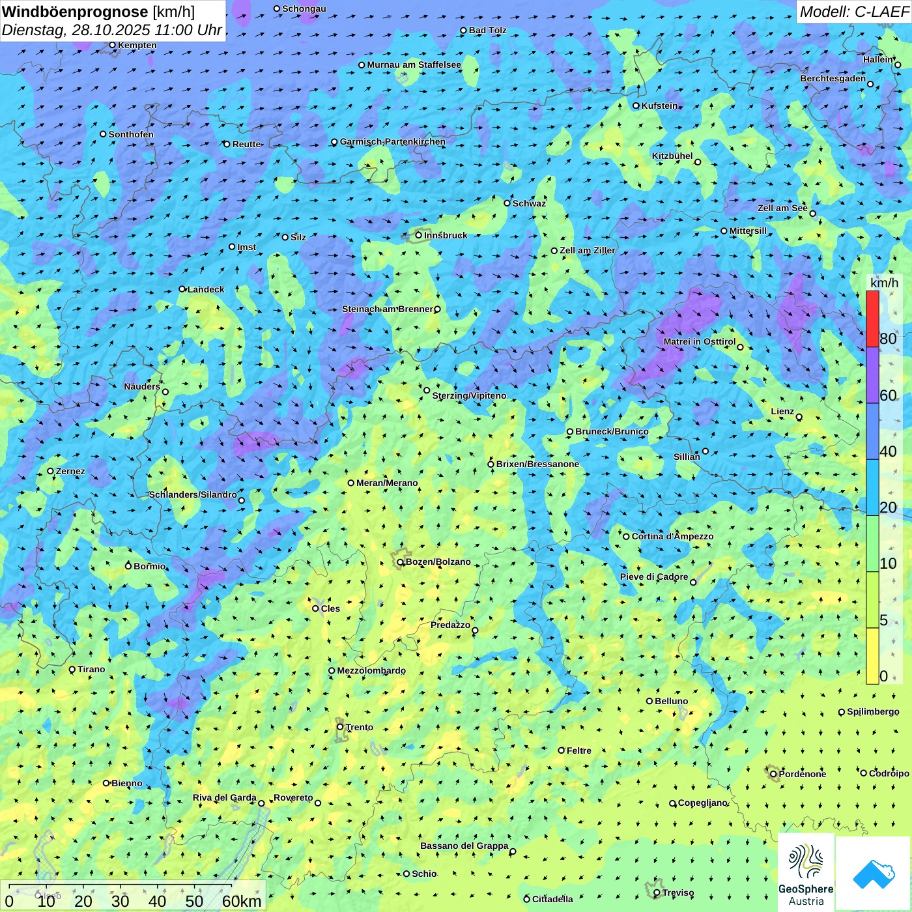Click the Kempten city label
The height and width of the screenshot is (912, 912).
[x=137, y=45]
